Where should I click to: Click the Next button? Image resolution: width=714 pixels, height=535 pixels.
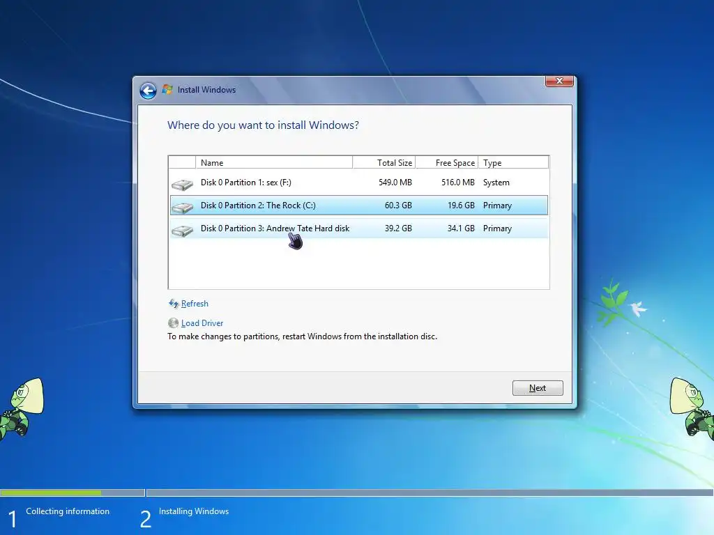(x=538, y=388)
